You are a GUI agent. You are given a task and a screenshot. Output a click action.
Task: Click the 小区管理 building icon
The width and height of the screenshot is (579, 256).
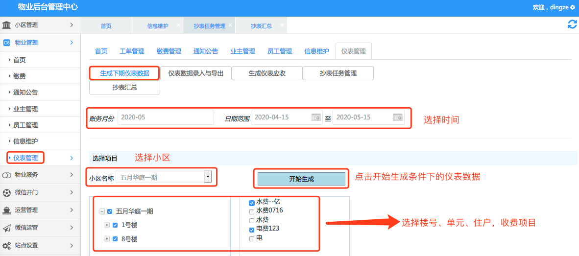(x=7, y=25)
